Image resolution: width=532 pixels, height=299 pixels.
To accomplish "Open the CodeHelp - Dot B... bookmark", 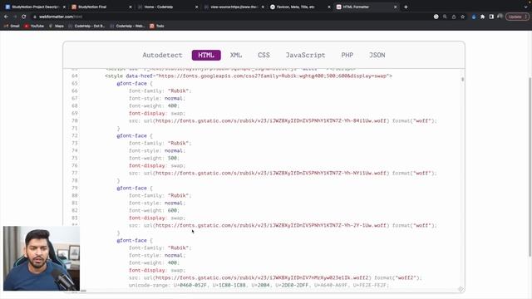I will pos(86,26).
